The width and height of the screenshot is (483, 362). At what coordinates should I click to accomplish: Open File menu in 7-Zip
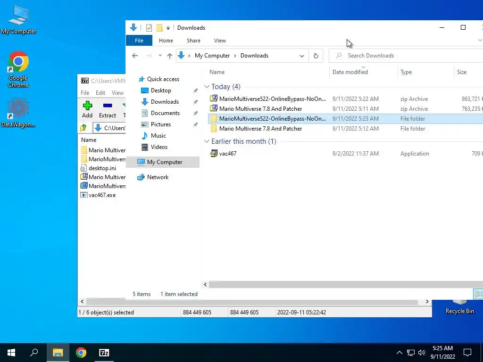click(85, 93)
